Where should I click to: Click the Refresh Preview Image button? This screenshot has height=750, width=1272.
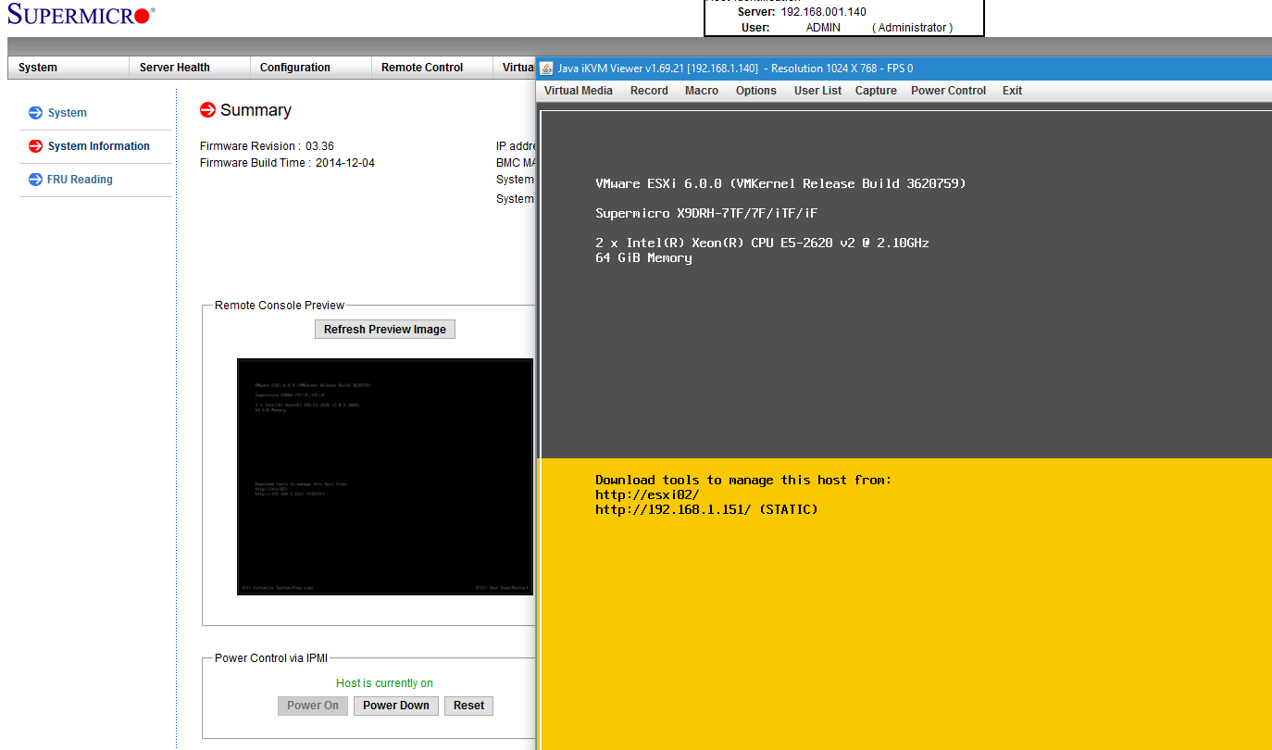pyautogui.click(x=385, y=330)
